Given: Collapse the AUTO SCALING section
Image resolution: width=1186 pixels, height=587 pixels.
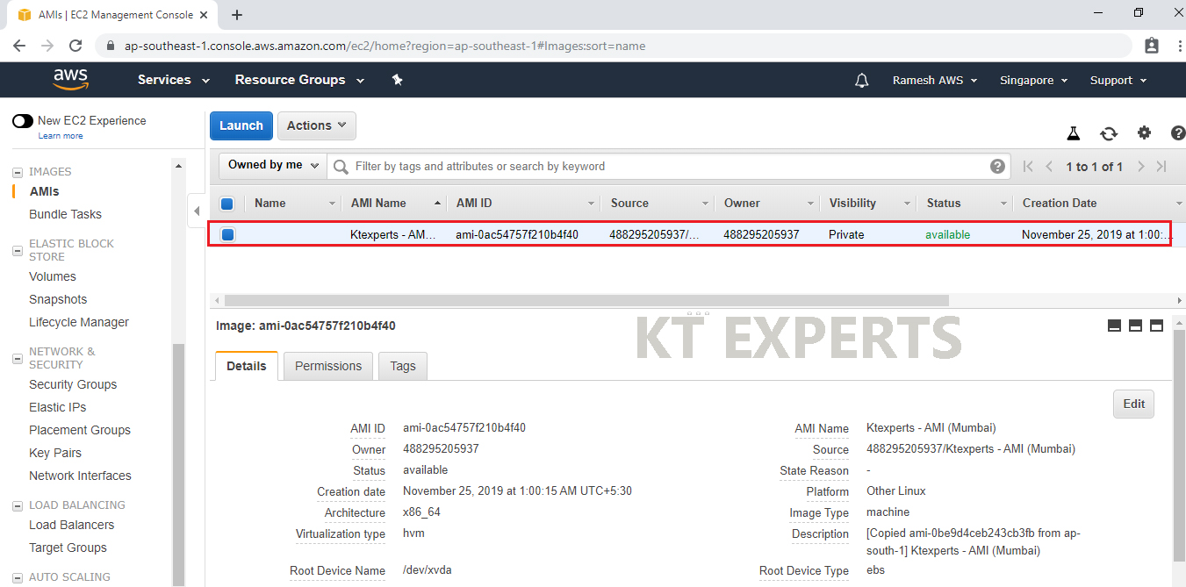Looking at the screenshot, I should pyautogui.click(x=18, y=577).
